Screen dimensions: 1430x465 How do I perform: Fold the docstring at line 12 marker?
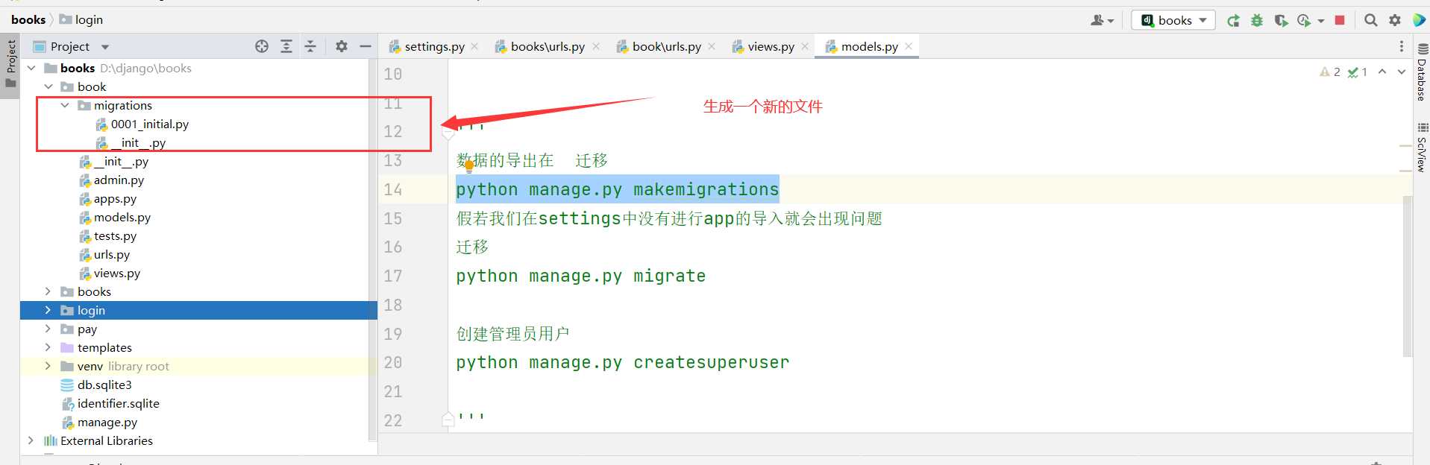point(448,133)
